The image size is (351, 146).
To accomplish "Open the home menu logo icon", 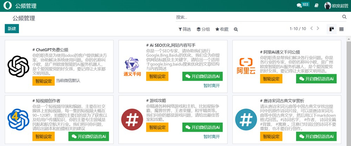I will (7, 6).
